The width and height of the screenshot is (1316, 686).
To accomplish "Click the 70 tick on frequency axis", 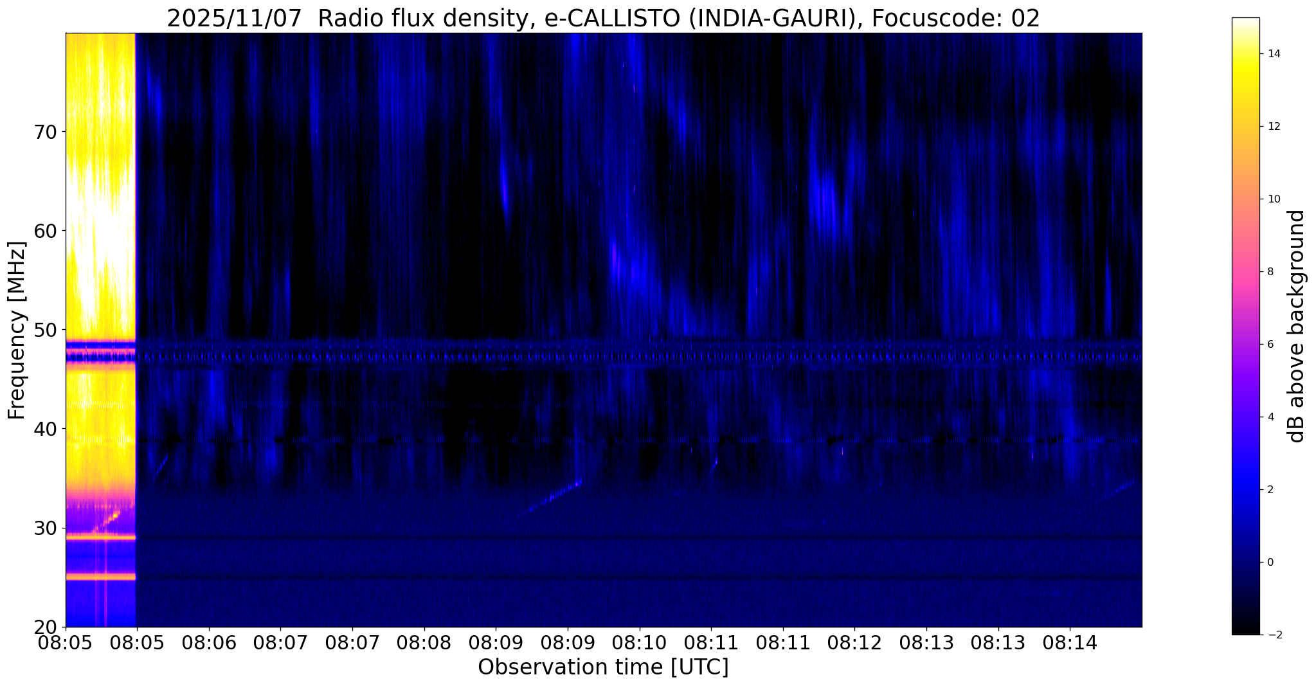I will click(x=44, y=132).
